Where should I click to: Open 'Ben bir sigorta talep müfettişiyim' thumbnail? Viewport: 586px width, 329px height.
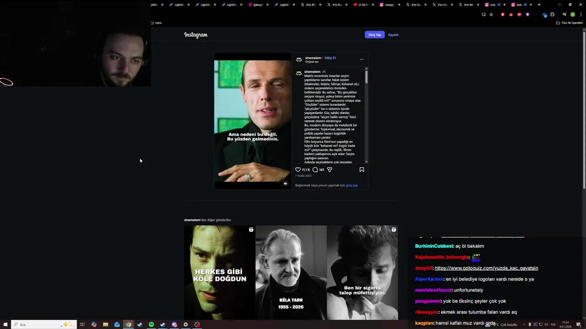(x=363, y=272)
